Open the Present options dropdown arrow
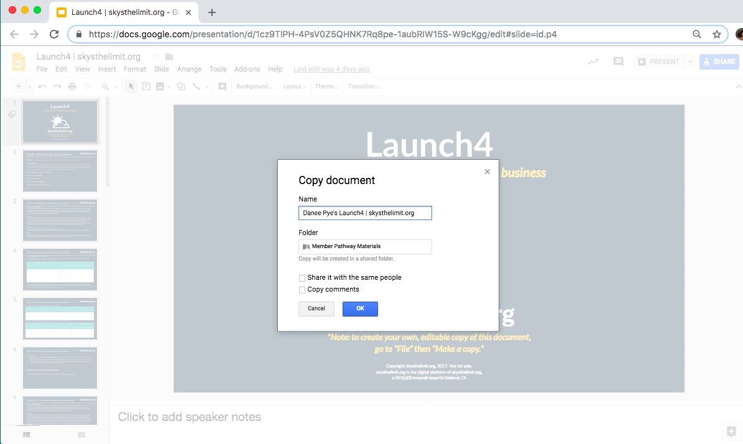This screenshot has height=444, width=743. pos(690,62)
